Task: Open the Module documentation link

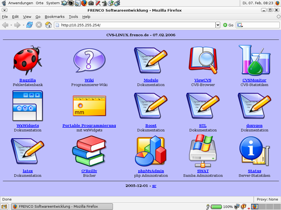Action: [x=151, y=80]
